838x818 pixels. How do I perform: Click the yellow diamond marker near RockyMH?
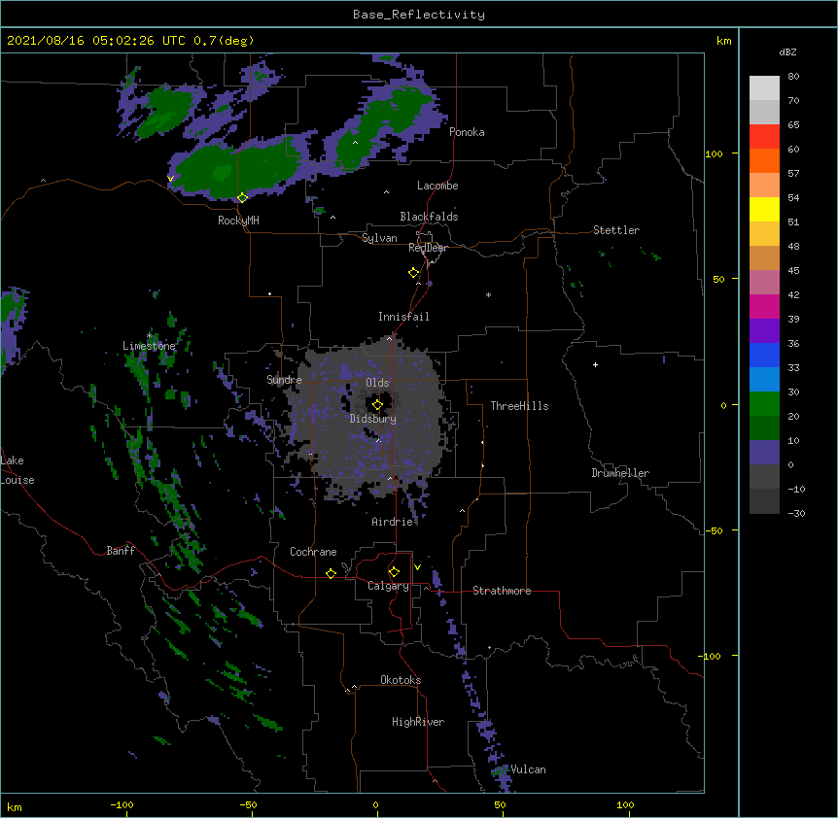242,197
